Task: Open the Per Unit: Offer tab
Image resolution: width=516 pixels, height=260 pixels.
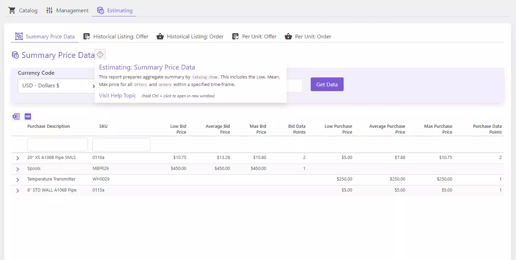Action: [254, 37]
